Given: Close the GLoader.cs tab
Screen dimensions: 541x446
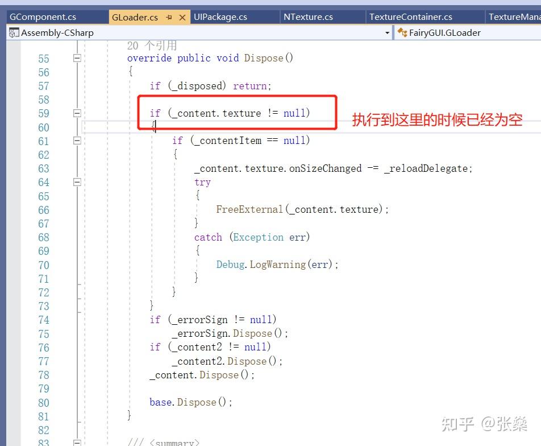Looking at the screenshot, I should coord(182,17).
